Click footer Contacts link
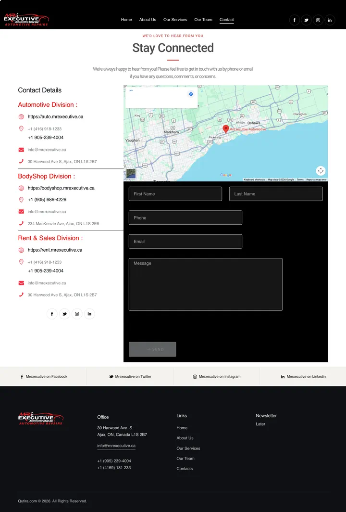 (185, 469)
